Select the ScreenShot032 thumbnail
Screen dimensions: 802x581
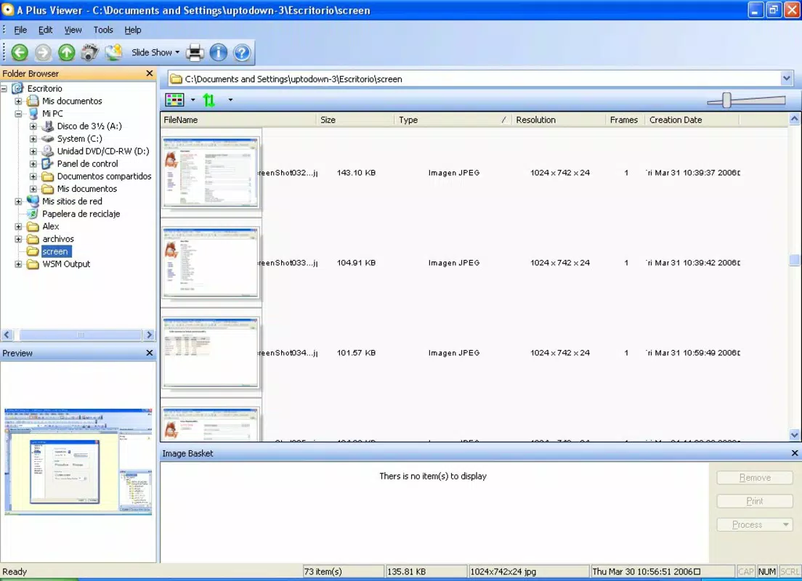tap(211, 172)
